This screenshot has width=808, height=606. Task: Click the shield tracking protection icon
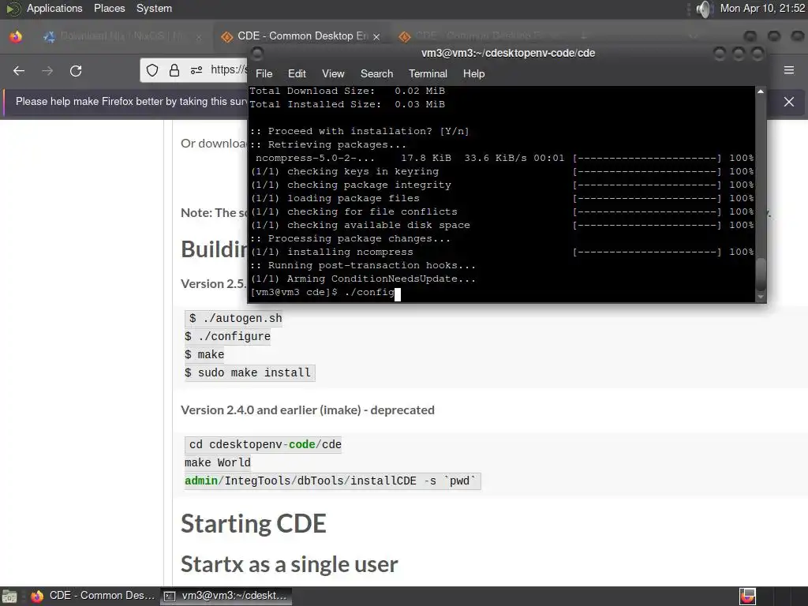[152, 70]
